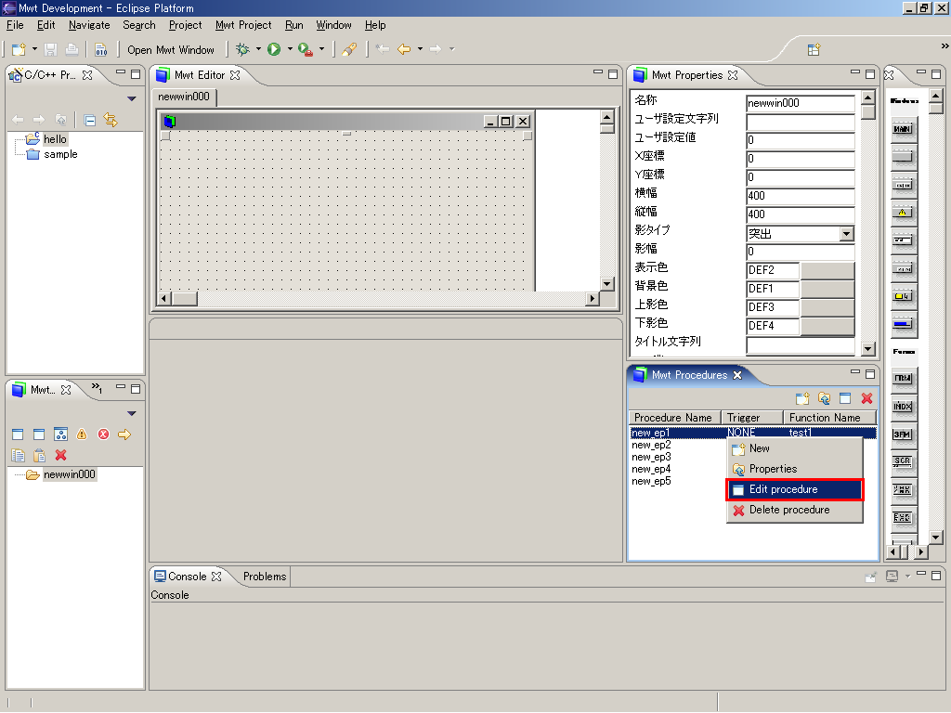The height and width of the screenshot is (713, 951).
Task: Click the red error circle icon in the Mwt view
Action: click(103, 434)
